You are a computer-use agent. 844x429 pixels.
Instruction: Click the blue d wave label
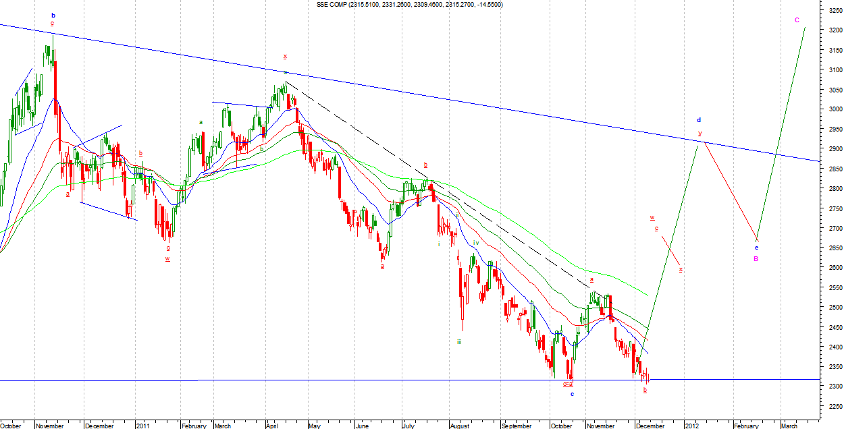pyautogui.click(x=699, y=120)
